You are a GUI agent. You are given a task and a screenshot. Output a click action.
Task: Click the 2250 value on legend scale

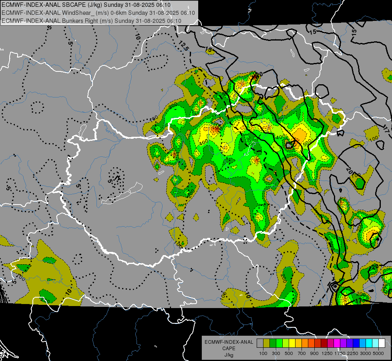click(x=353, y=353)
